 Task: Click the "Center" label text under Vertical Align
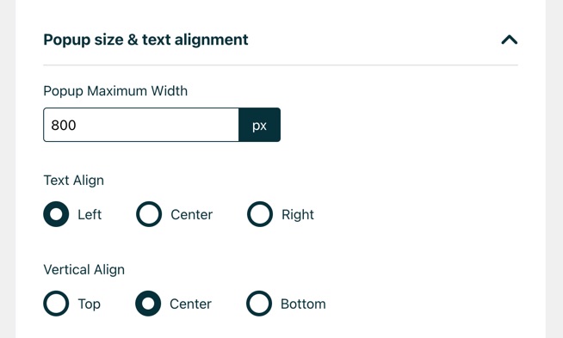(190, 304)
